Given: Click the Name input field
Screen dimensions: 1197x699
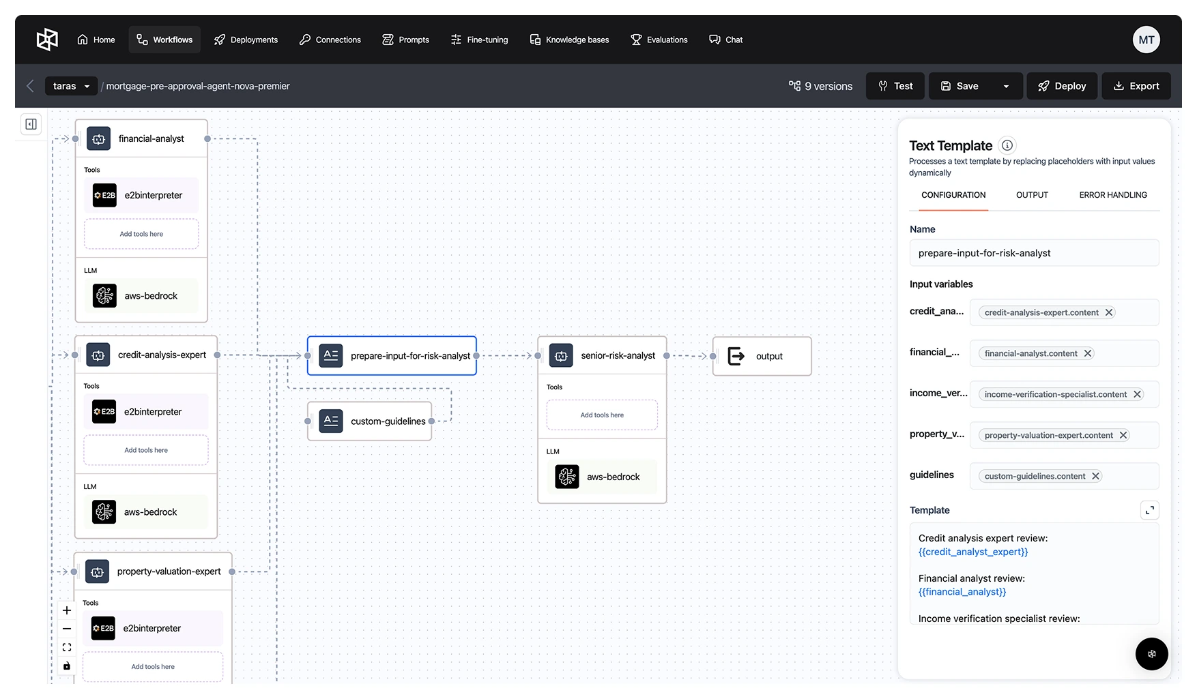Looking at the screenshot, I should tap(1034, 253).
